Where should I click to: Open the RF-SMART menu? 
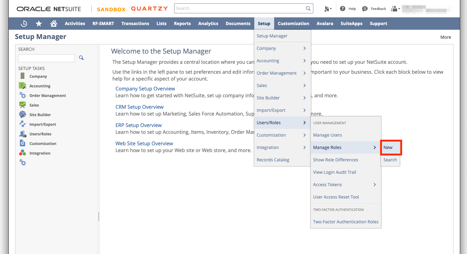point(103,24)
